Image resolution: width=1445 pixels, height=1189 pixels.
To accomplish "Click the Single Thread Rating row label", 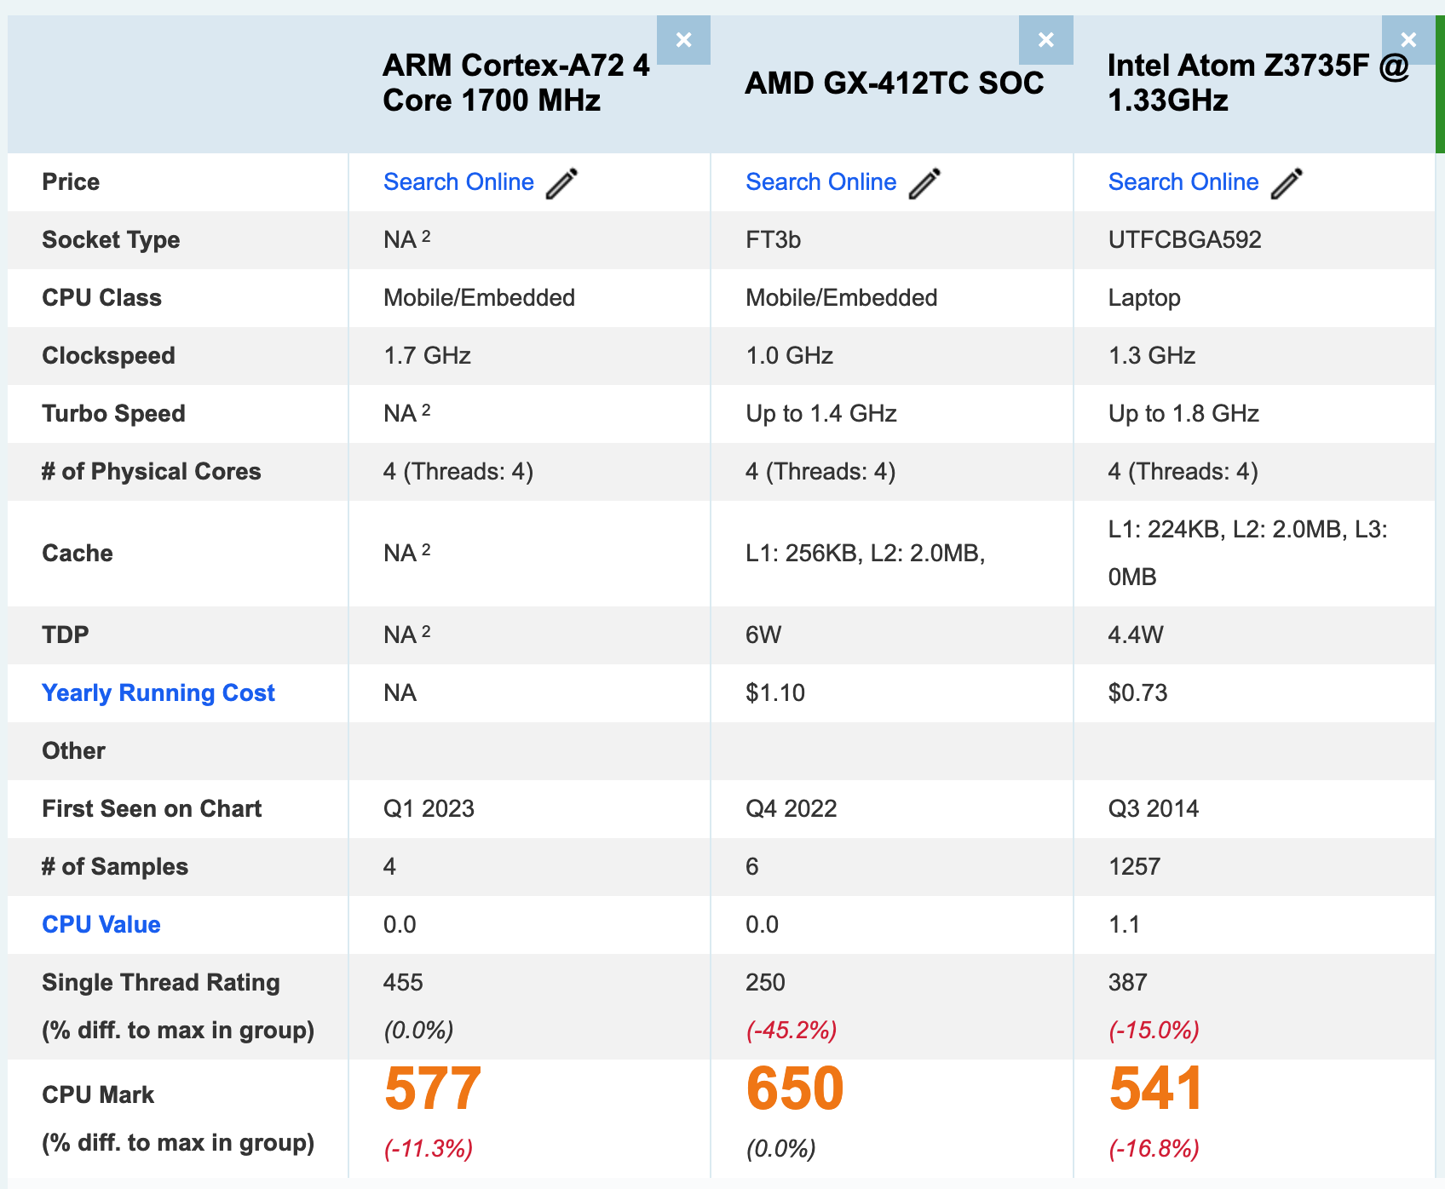I will [x=161, y=983].
